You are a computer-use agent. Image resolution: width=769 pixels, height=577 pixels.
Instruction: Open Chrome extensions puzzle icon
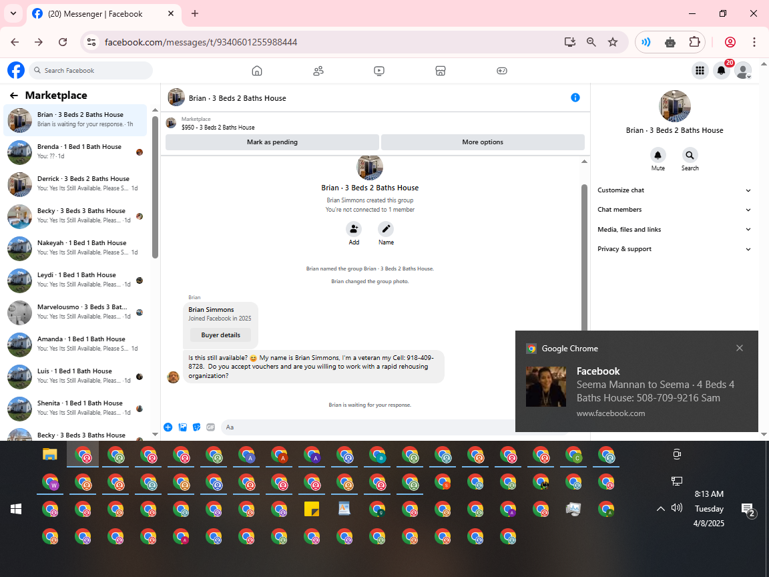click(x=694, y=42)
